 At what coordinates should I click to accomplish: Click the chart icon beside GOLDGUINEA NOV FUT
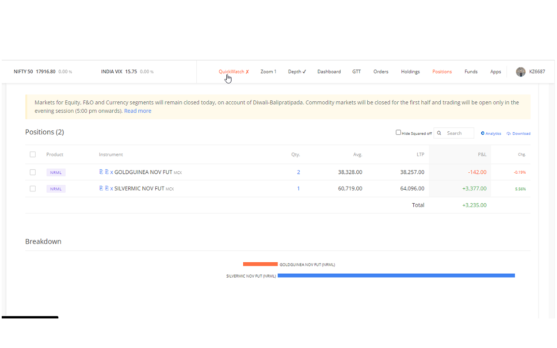click(x=101, y=172)
